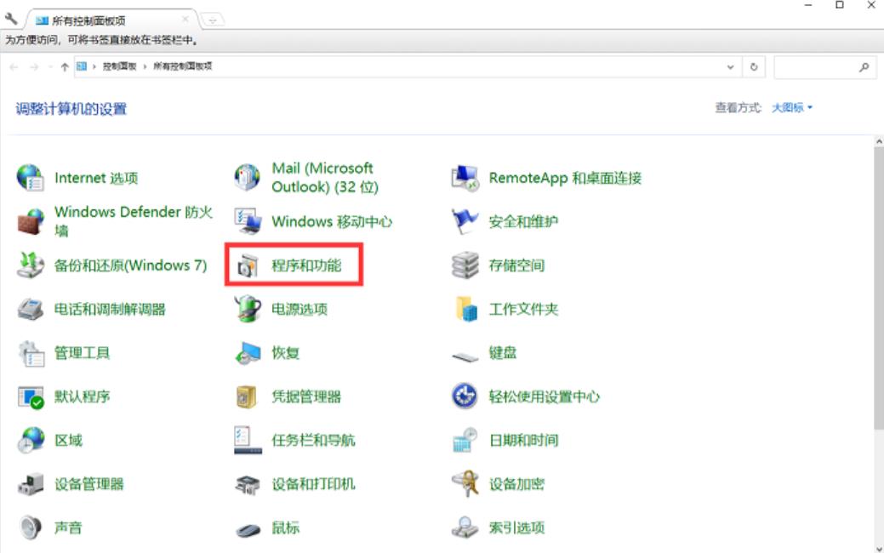
Task: Open the 恢复 icon
Action: point(247,353)
